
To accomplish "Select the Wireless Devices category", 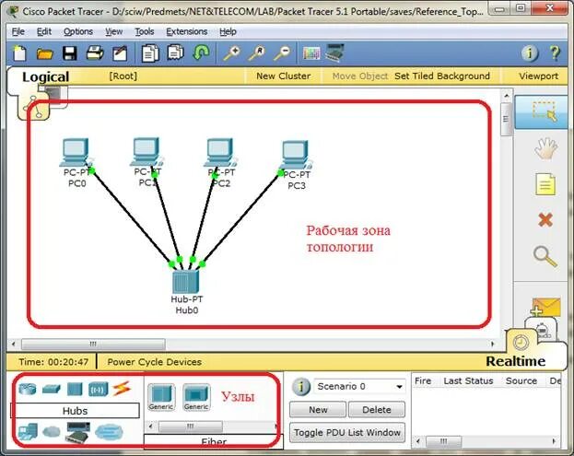I will tap(98, 389).
